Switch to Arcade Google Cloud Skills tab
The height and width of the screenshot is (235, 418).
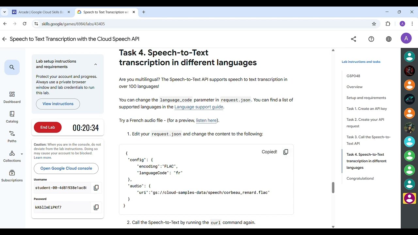pos(41,12)
